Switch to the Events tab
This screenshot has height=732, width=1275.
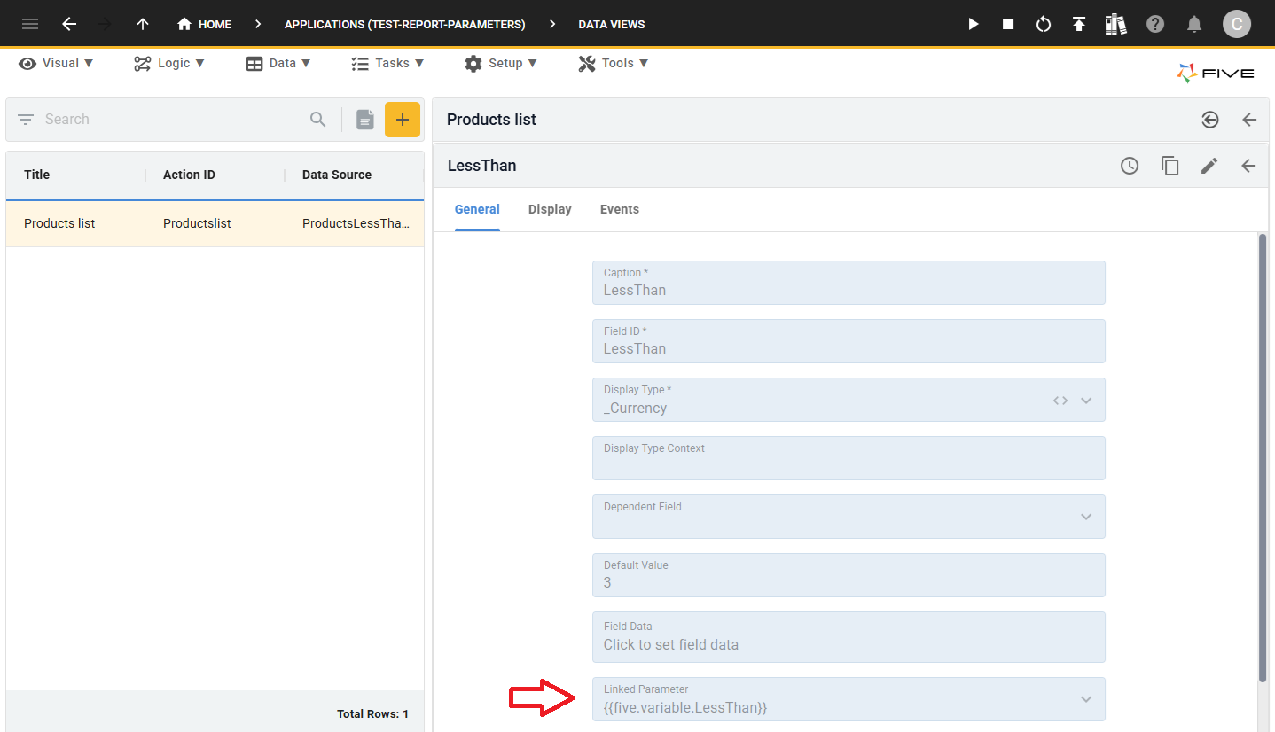[x=619, y=209]
